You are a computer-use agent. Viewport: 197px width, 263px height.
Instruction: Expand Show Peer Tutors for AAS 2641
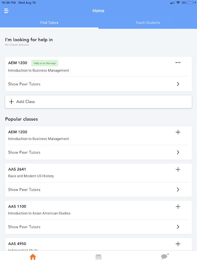98,189
